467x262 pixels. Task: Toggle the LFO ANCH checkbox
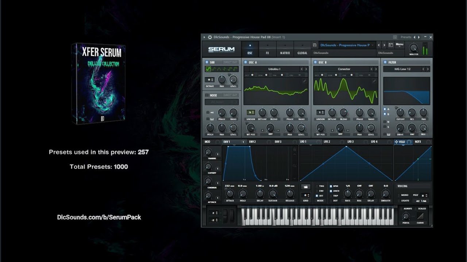point(331,191)
